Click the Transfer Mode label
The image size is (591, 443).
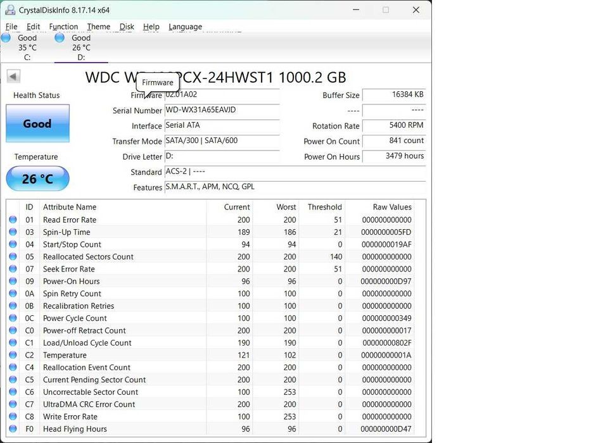point(137,141)
